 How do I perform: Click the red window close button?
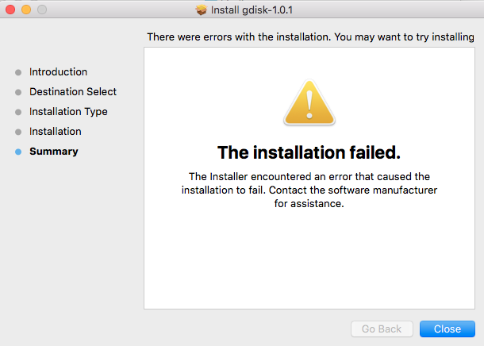tap(10, 10)
